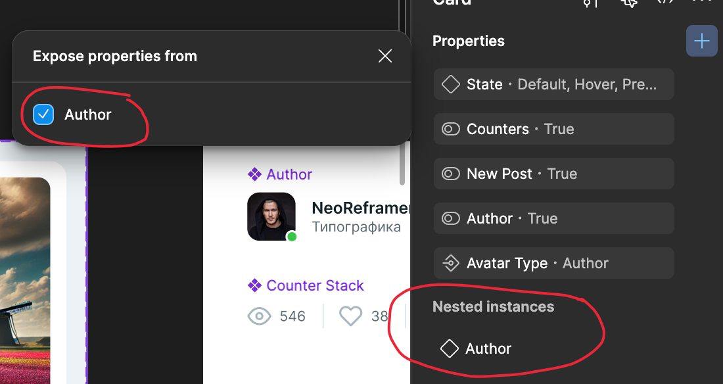Click the New Post boolean toggle icon
This screenshot has width=723, height=384.
(450, 174)
